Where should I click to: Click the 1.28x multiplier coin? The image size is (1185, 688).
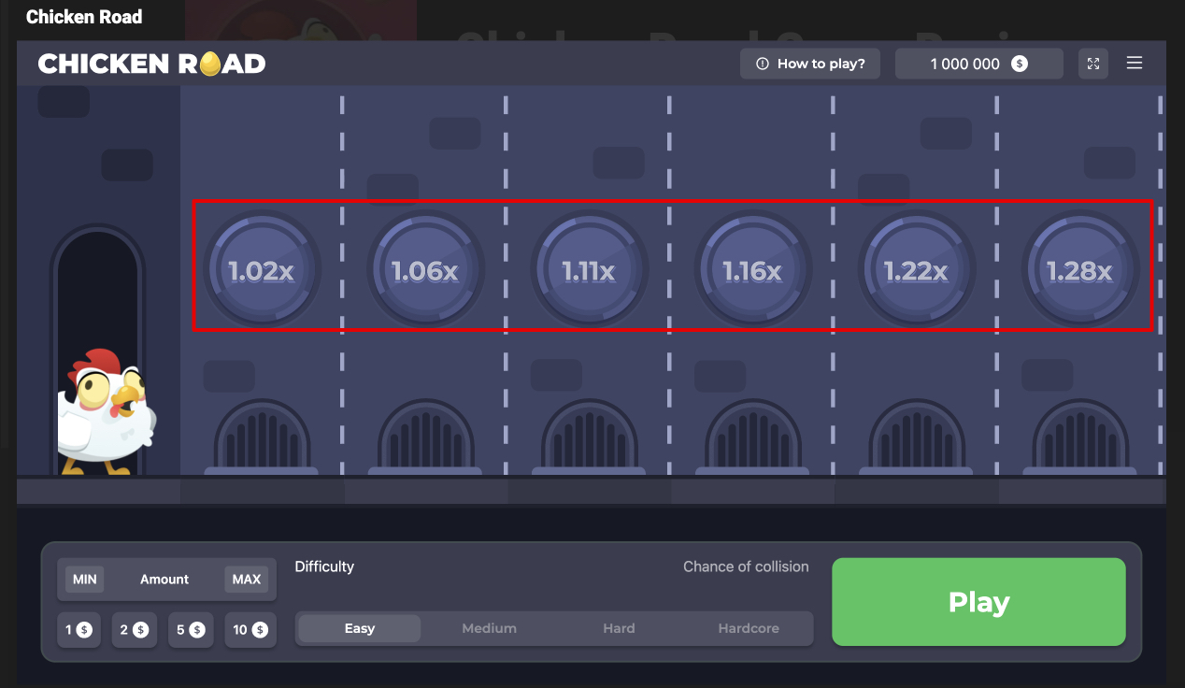1079,271
